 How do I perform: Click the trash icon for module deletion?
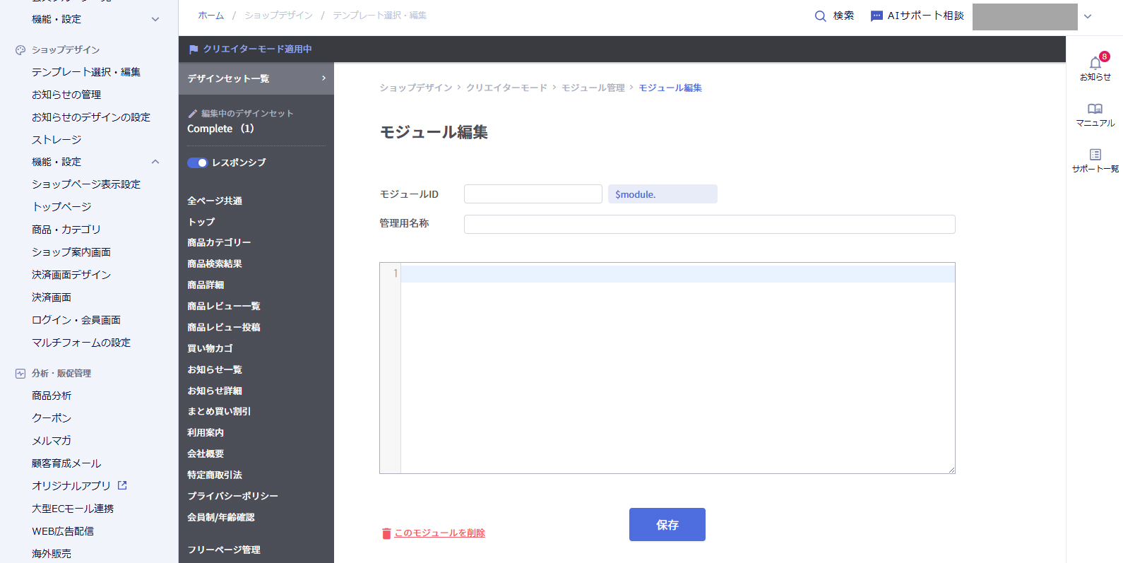click(386, 533)
